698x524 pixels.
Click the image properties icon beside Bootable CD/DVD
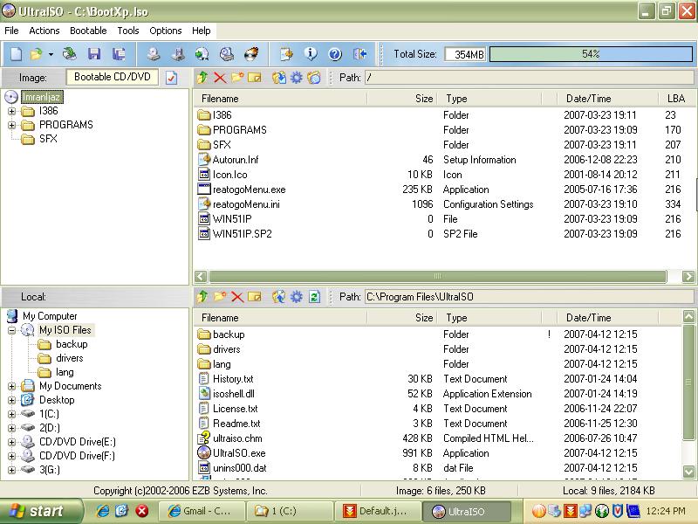point(171,78)
